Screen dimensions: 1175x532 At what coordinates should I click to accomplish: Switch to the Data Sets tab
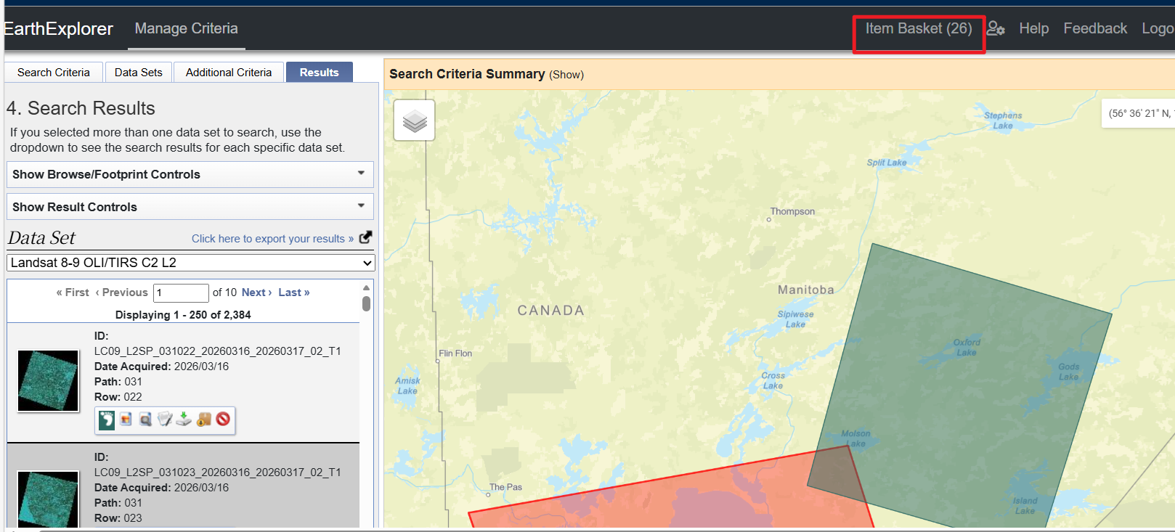[139, 73]
